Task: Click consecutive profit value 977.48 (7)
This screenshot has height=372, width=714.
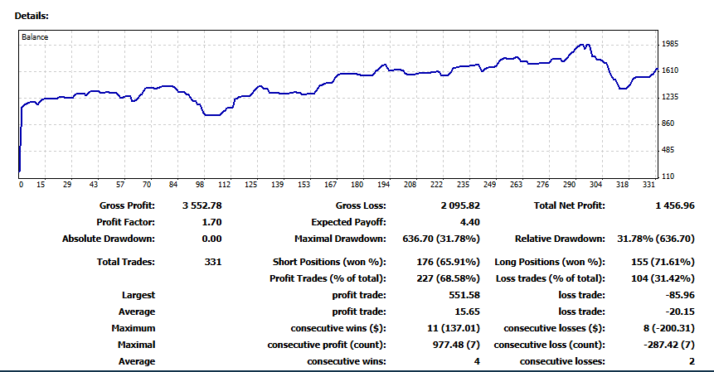Action: click(456, 345)
